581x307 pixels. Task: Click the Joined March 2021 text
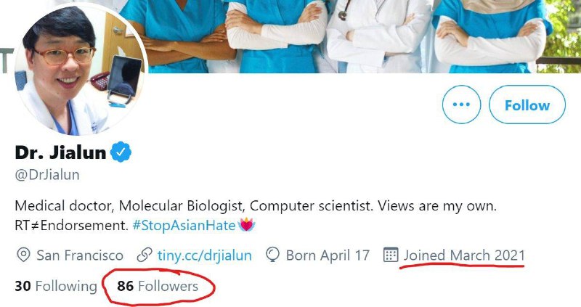click(x=464, y=255)
